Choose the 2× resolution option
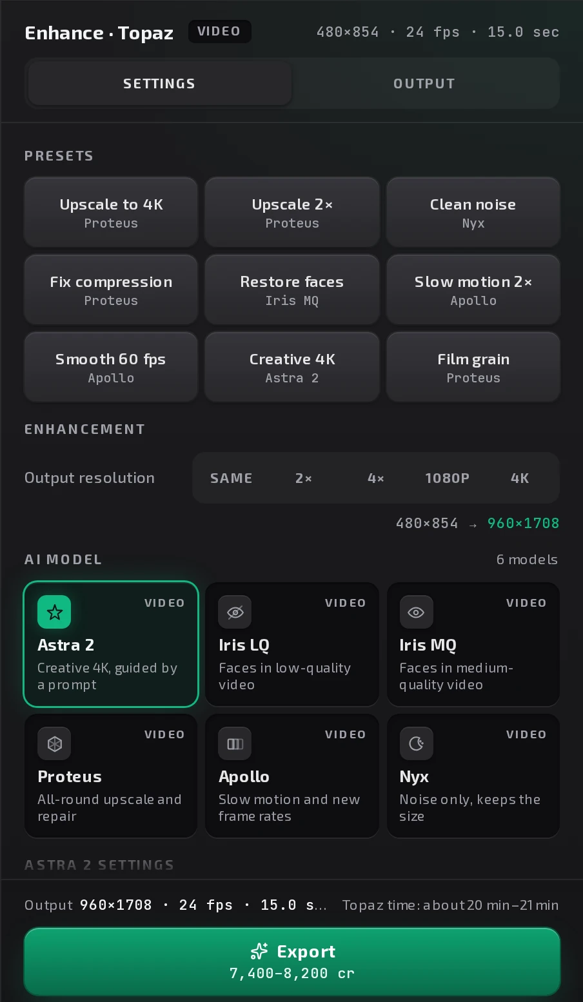The image size is (583, 1002). pyautogui.click(x=304, y=478)
